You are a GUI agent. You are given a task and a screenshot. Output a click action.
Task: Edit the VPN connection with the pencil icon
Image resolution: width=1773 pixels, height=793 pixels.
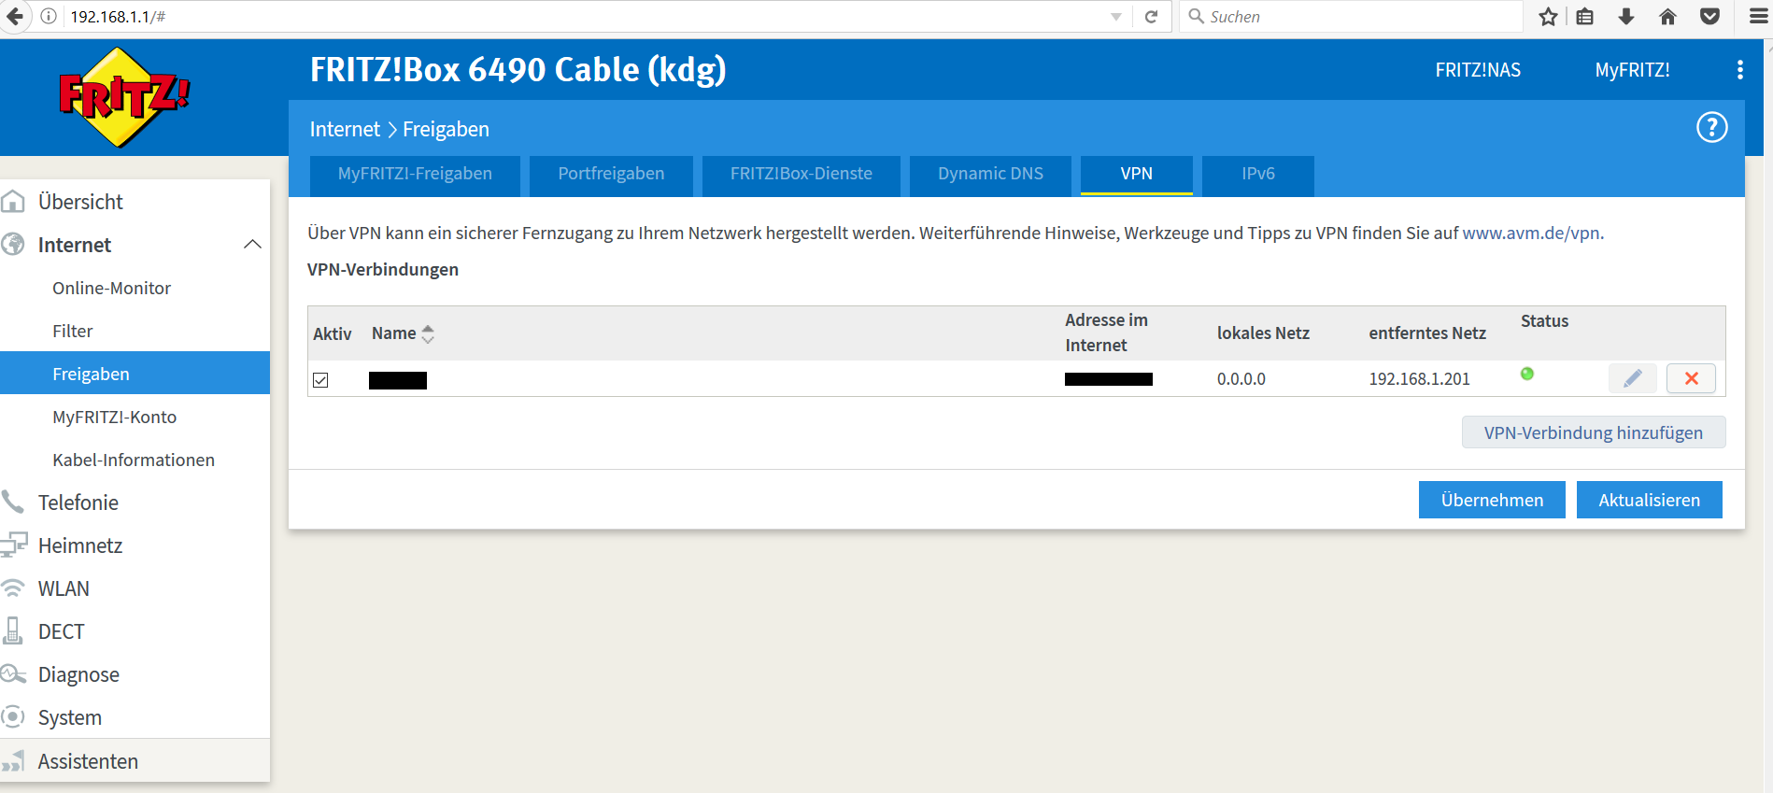click(1632, 378)
